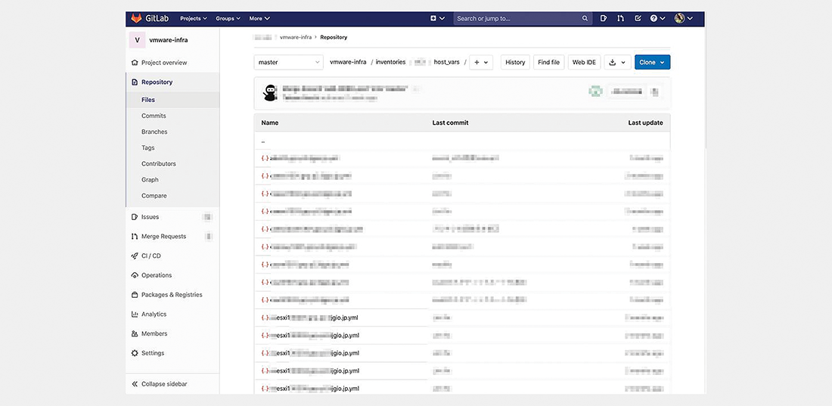Screen dimensions: 832x406
Task: Select Commits in the Repository submenu
Action: (x=154, y=116)
